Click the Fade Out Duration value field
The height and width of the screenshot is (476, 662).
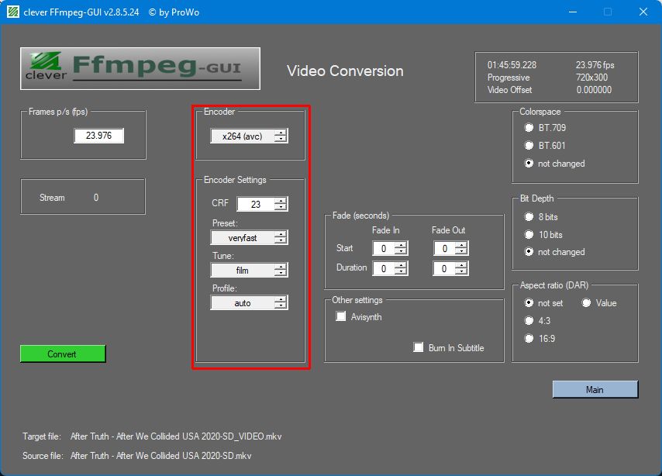tap(444, 268)
